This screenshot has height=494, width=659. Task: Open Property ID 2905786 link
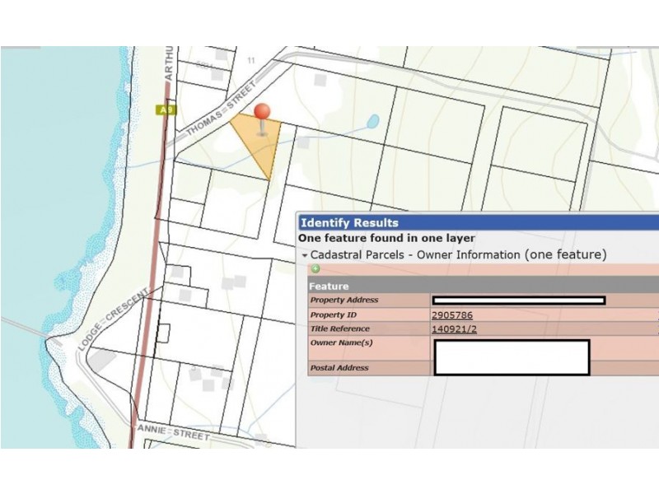(452, 315)
